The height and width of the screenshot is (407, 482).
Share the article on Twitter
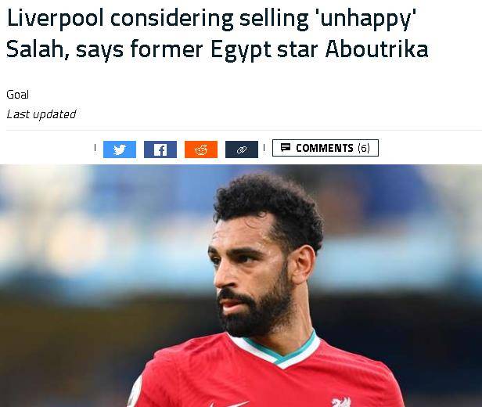(120, 149)
